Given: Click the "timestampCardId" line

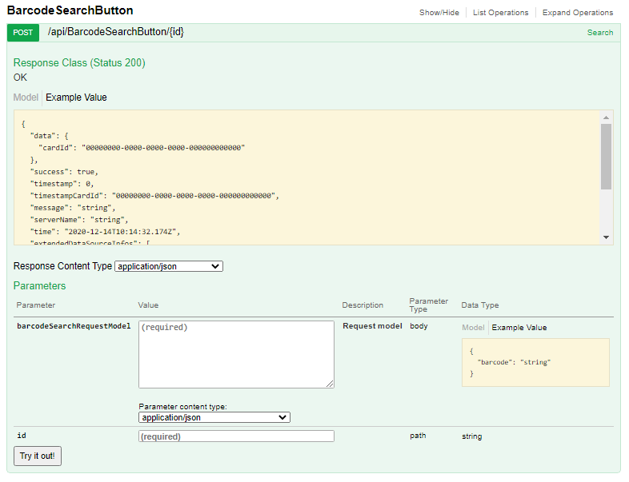Looking at the screenshot, I should tap(154, 196).
